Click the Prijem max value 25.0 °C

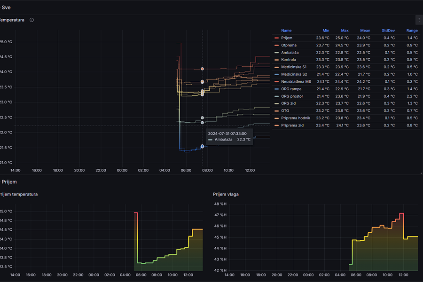(x=342, y=38)
